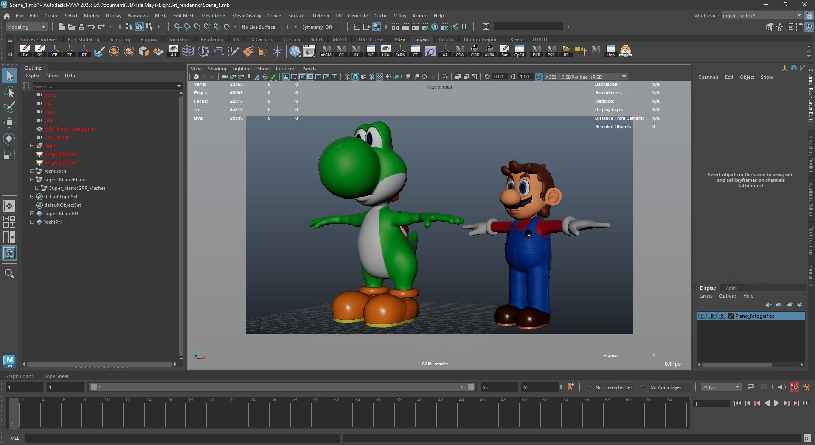Toggle the viewport grid display icon
Image resolution: width=815 pixels, height=445 pixels.
286,77
